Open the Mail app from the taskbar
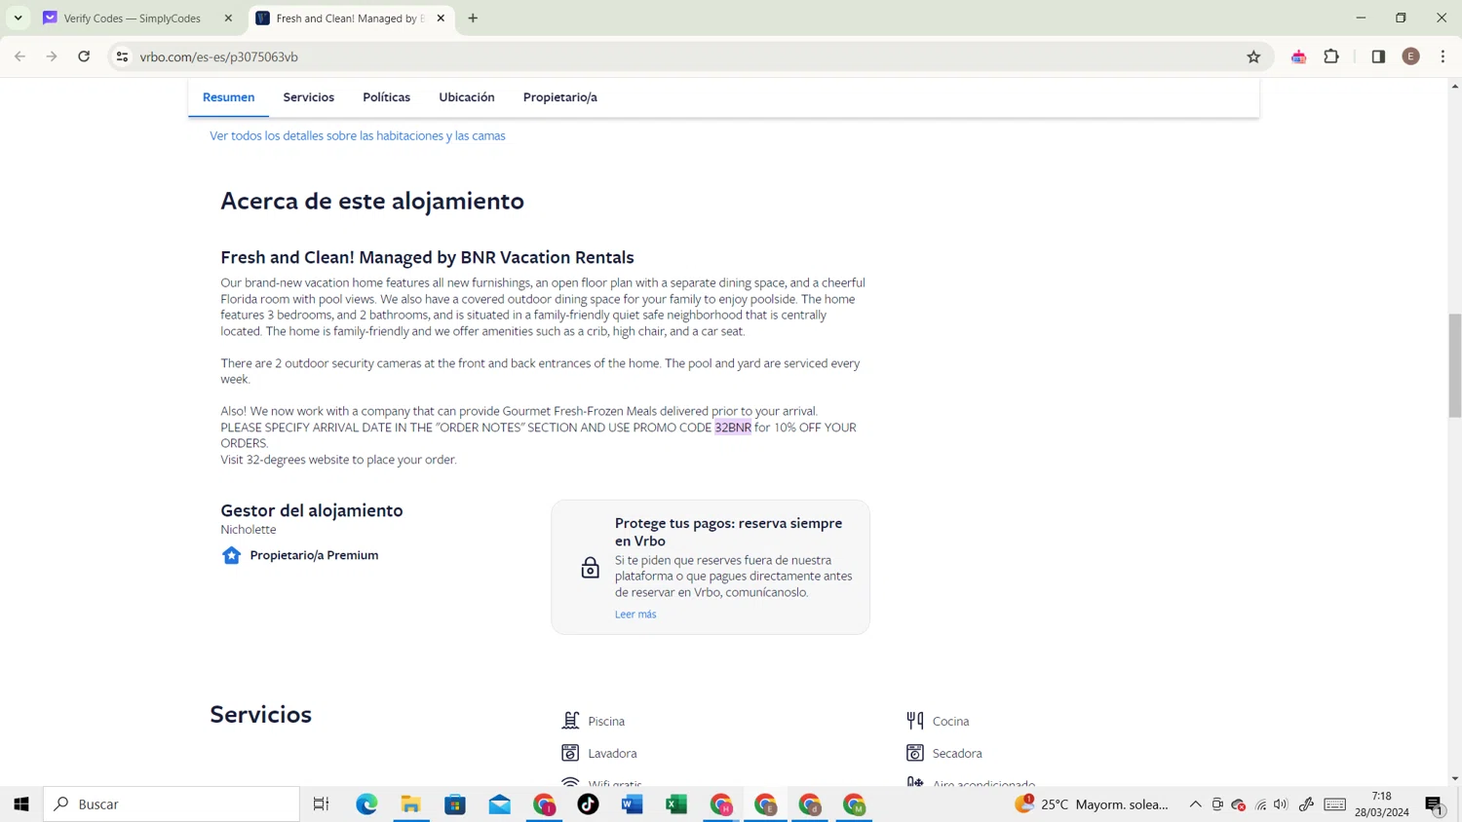Screen dimensions: 1462x822 coord(500,804)
